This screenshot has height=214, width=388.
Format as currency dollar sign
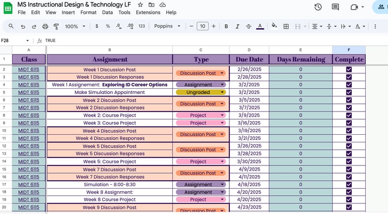(97, 26)
